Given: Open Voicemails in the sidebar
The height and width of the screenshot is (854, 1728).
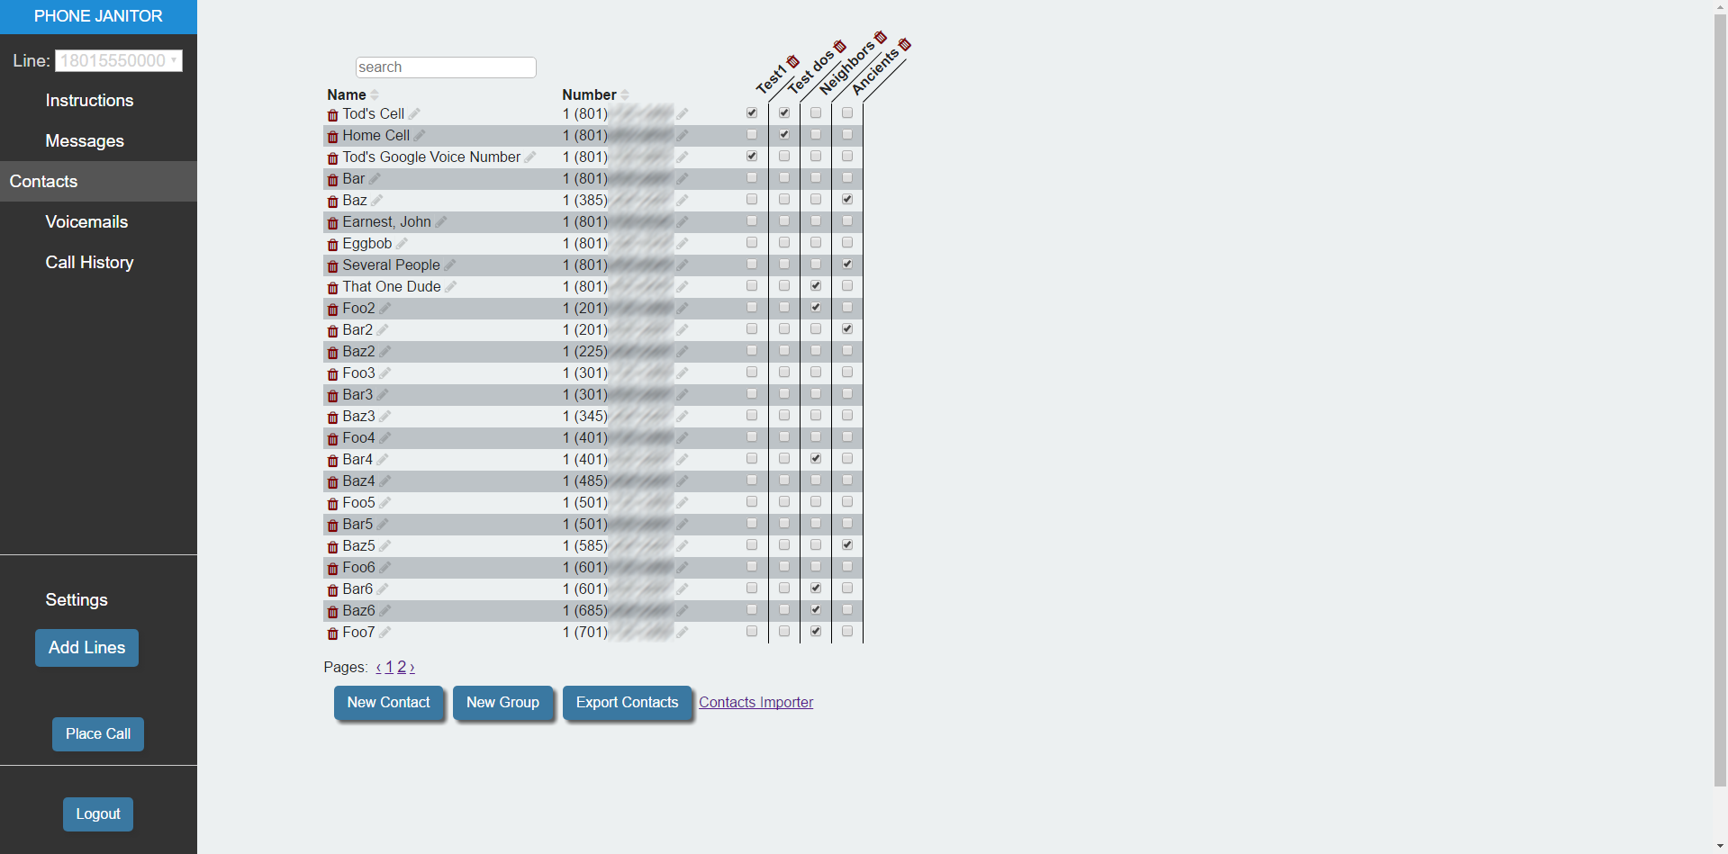Looking at the screenshot, I should coord(86,222).
